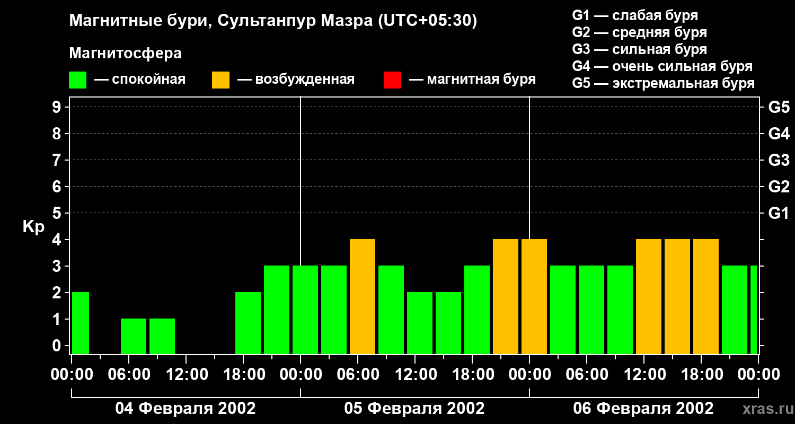Click the narrow first green bar at 04 Февраля 00:00

tap(81, 323)
